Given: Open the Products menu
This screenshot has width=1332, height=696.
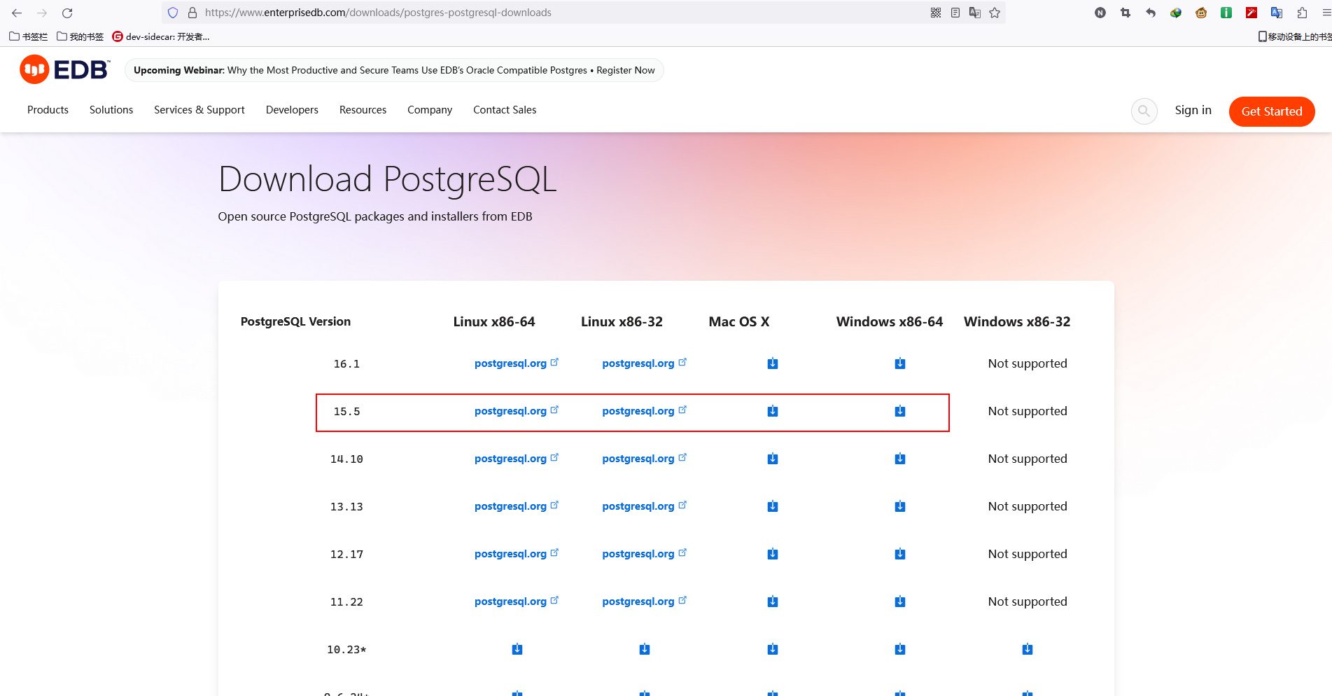Looking at the screenshot, I should point(48,110).
